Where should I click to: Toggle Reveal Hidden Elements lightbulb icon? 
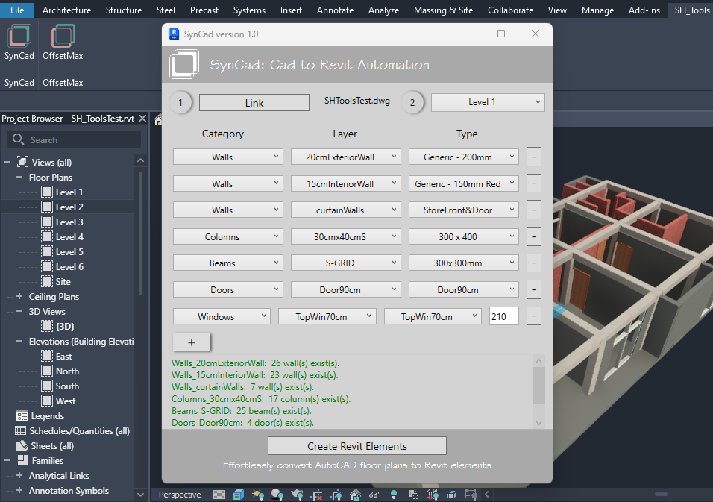coord(394,495)
